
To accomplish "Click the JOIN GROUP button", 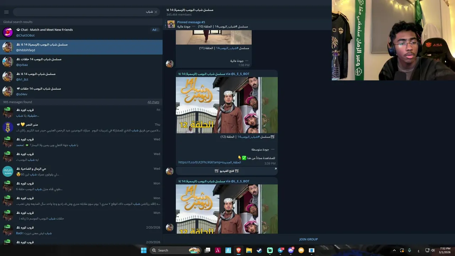I will click(x=309, y=239).
